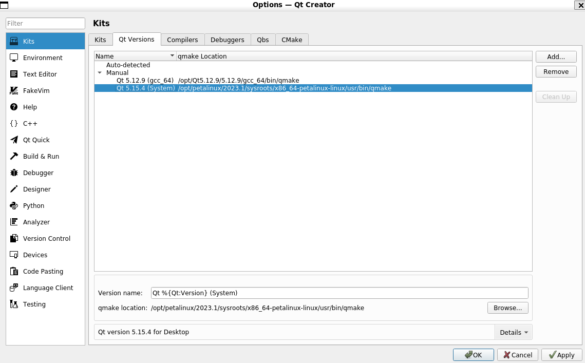Edit the Version name text field
Viewport: 585px width, 363px height.
click(x=339, y=293)
